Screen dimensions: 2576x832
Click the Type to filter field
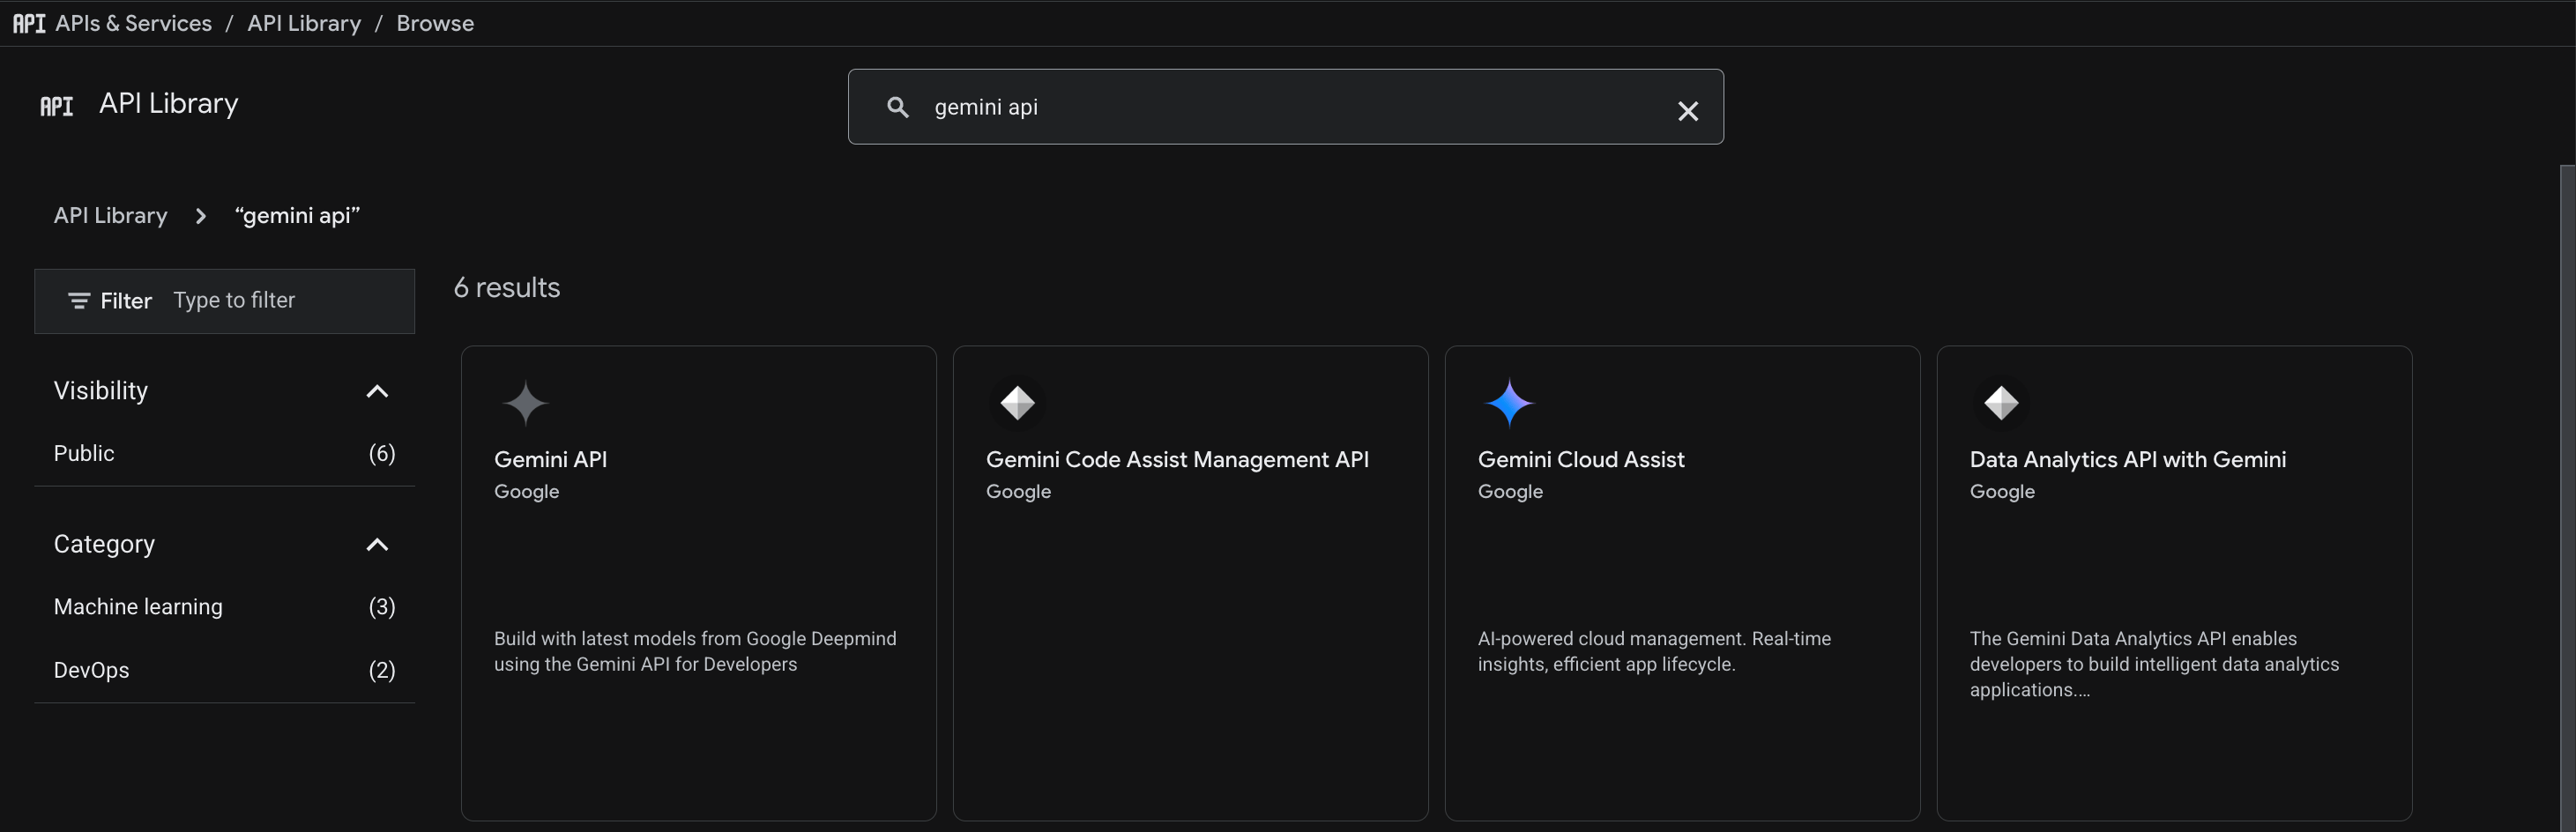point(234,300)
